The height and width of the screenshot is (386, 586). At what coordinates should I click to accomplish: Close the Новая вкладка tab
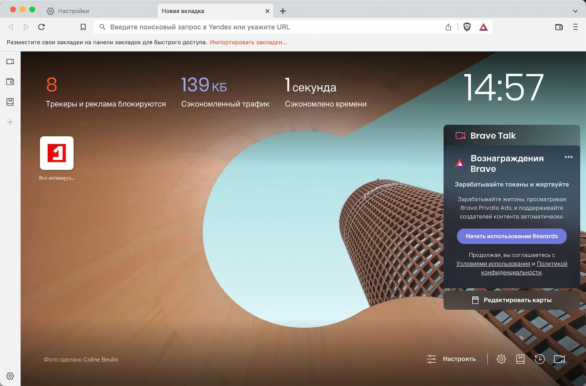(268, 11)
